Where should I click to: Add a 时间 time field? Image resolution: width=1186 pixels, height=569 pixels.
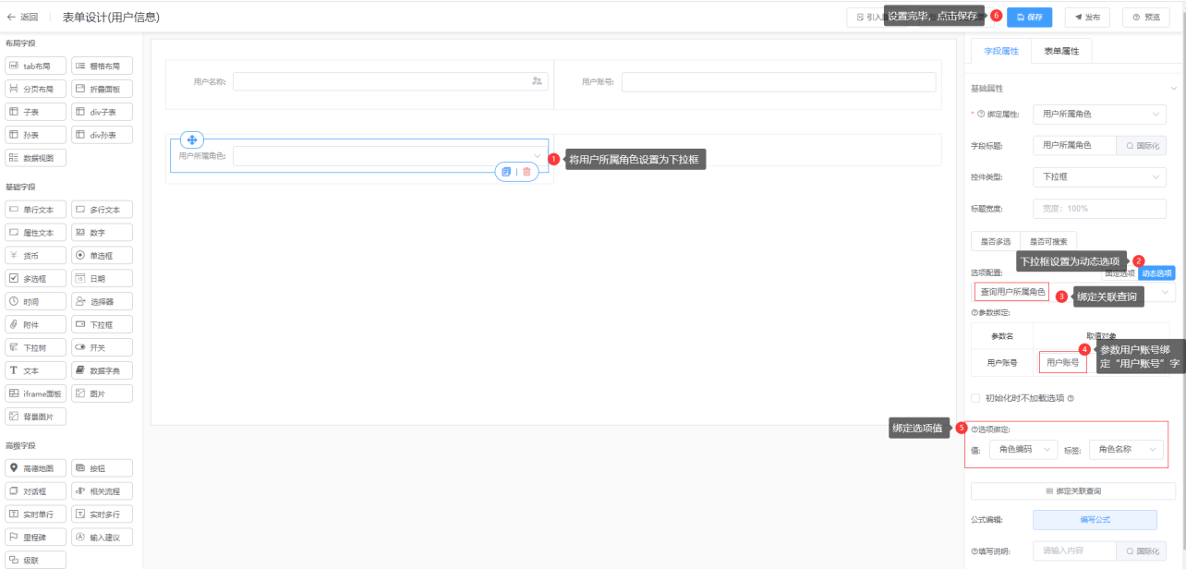35,301
